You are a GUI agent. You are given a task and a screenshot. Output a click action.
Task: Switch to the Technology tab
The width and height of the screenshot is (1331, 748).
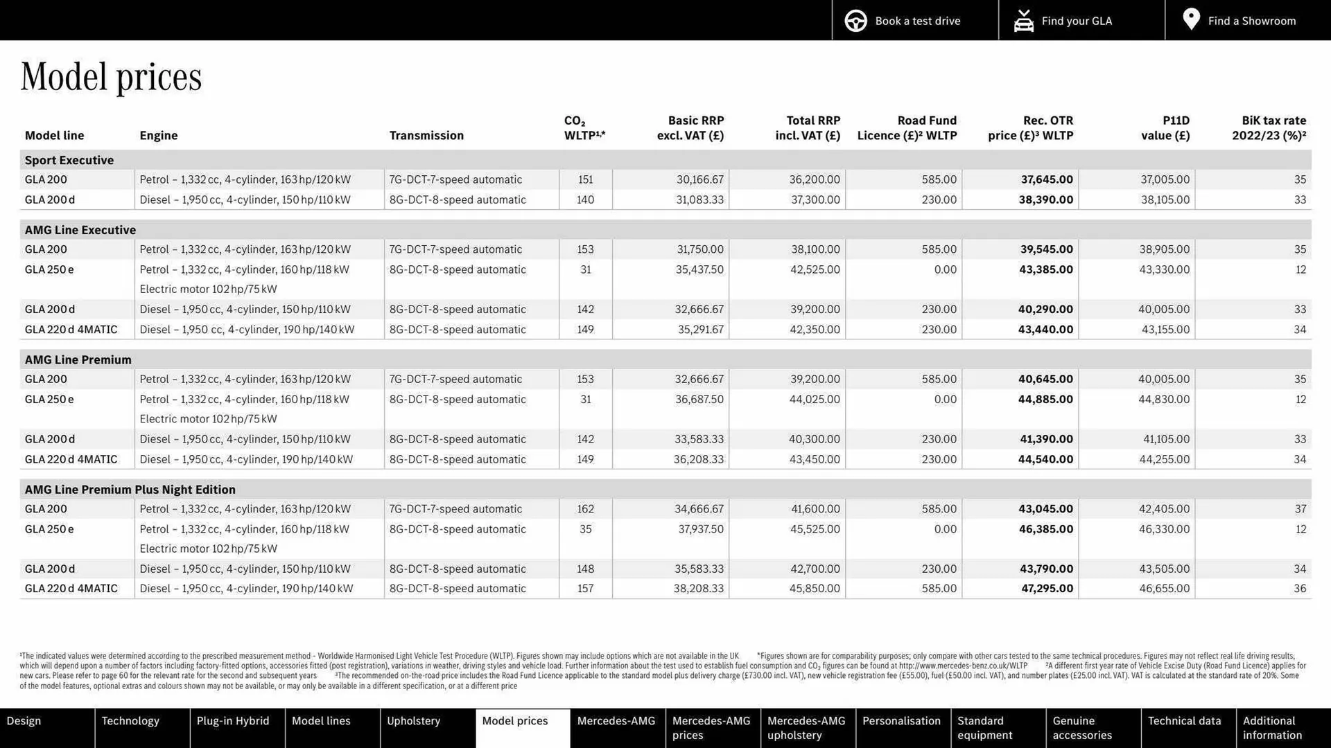(x=130, y=728)
